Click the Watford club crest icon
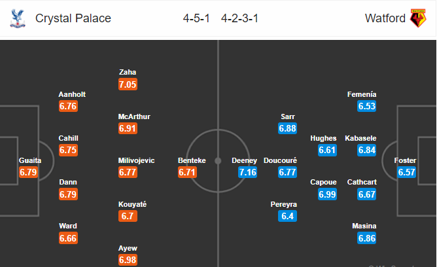This screenshot has width=437, height=267. point(418,18)
